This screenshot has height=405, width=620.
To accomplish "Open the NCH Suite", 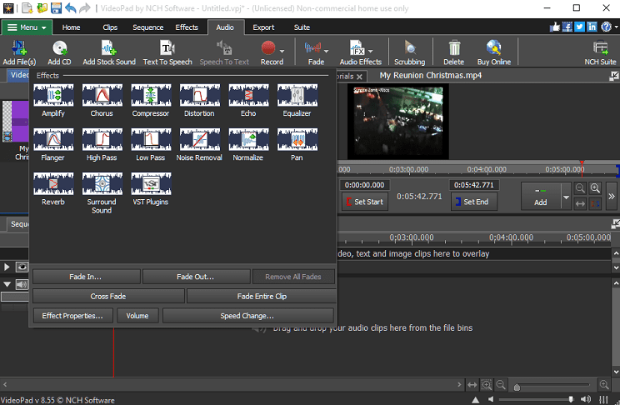I will 600,52.
